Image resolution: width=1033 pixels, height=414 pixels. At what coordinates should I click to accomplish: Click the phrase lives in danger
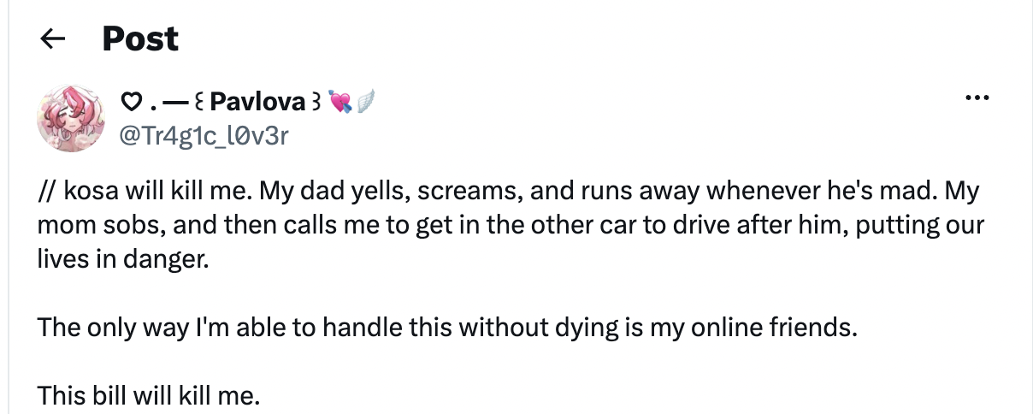pyautogui.click(x=122, y=258)
